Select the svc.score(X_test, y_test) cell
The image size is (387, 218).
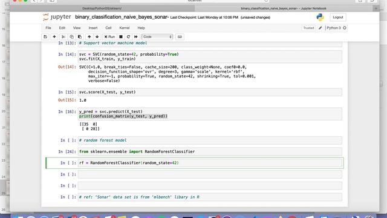pyautogui.click(x=210, y=92)
